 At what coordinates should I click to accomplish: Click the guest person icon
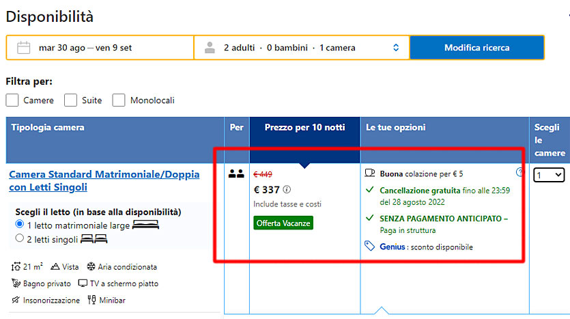tap(210, 48)
